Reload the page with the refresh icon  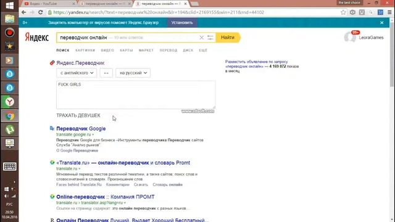point(40,12)
